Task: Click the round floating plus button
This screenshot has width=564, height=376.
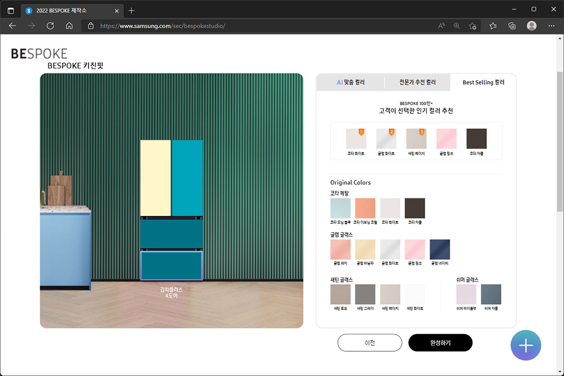Action: click(x=526, y=345)
